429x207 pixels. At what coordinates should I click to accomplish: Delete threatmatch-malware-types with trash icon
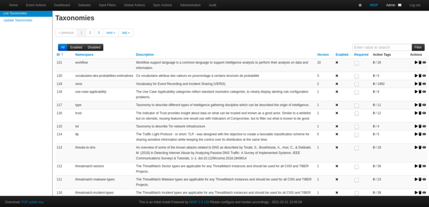click(420, 180)
